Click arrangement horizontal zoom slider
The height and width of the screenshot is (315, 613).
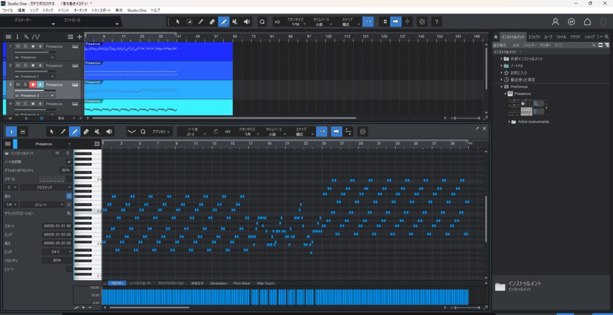[x=465, y=118]
